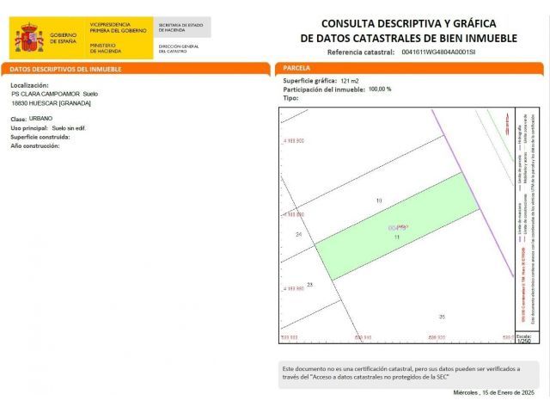Click the 'GOBIERNO DE ESPAÑA' logo text
Screen dimensions: 550x413
pyautogui.click(x=63, y=38)
